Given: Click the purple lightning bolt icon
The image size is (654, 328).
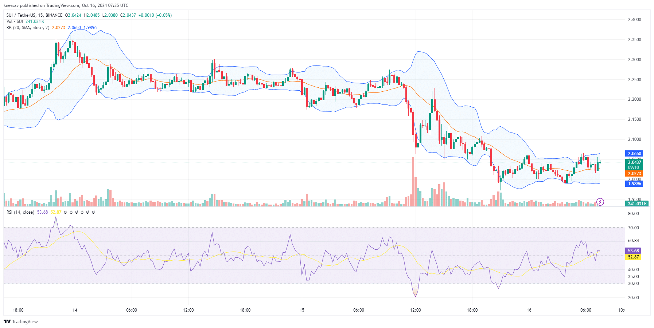Looking at the screenshot, I should [x=600, y=202].
